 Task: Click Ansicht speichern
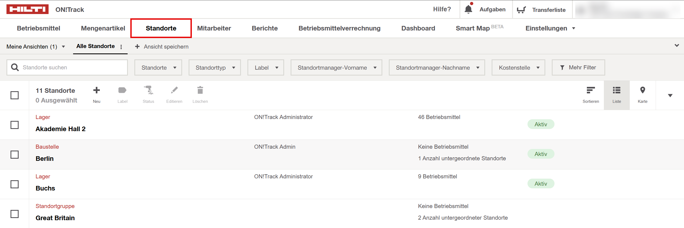[162, 47]
